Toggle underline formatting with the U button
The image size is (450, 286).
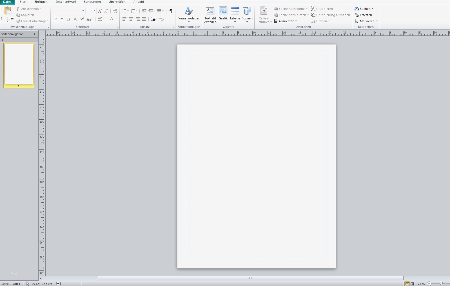[68, 19]
